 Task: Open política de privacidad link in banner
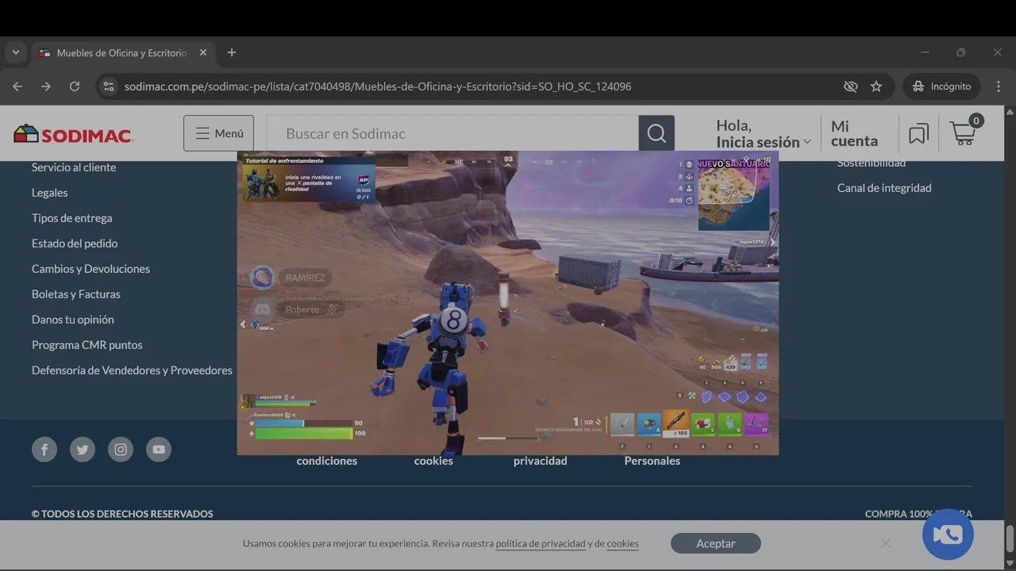(x=541, y=543)
